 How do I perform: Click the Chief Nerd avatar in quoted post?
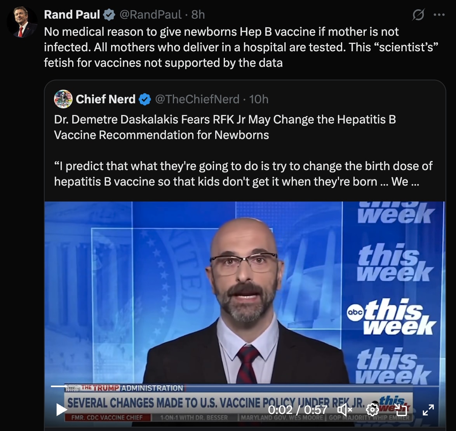click(x=63, y=99)
